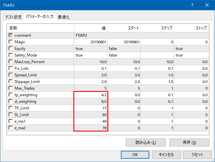Click the ステップ column header
The width and height of the screenshot is (215, 162).
pyautogui.click(x=157, y=28)
